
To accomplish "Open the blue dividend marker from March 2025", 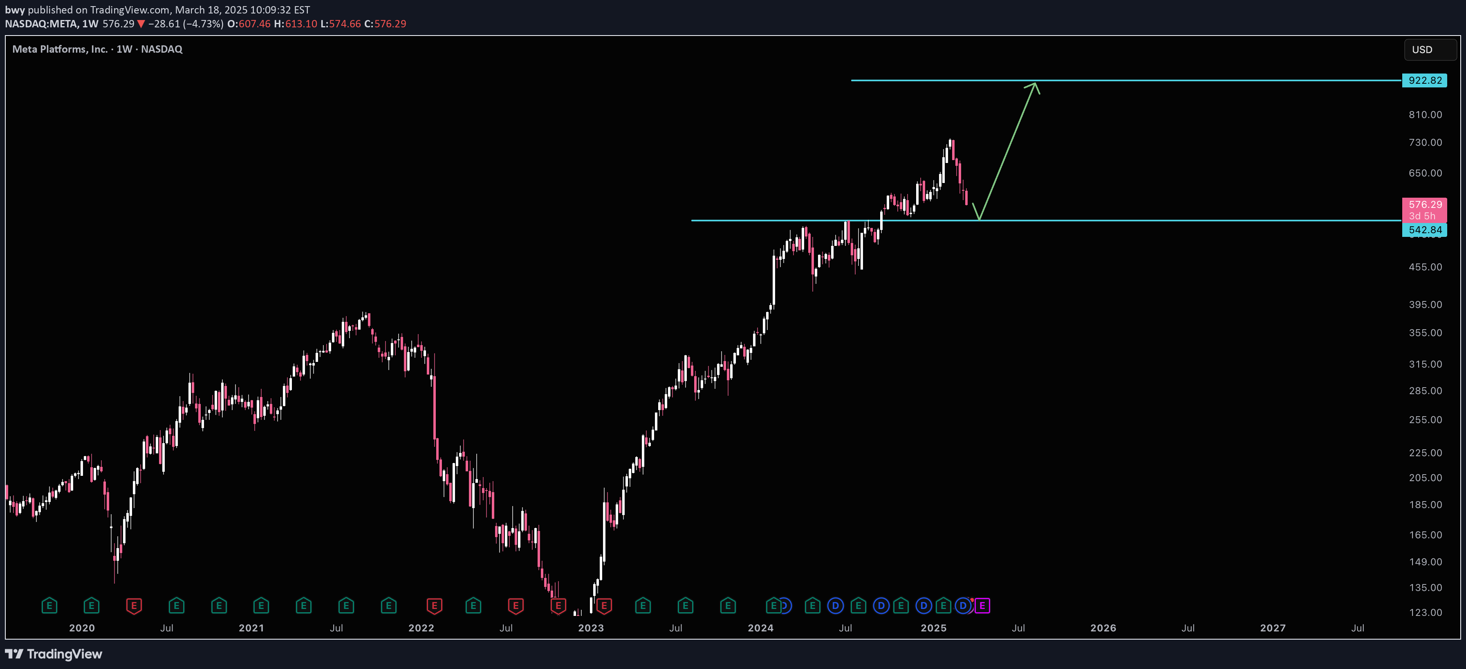I will (x=963, y=606).
